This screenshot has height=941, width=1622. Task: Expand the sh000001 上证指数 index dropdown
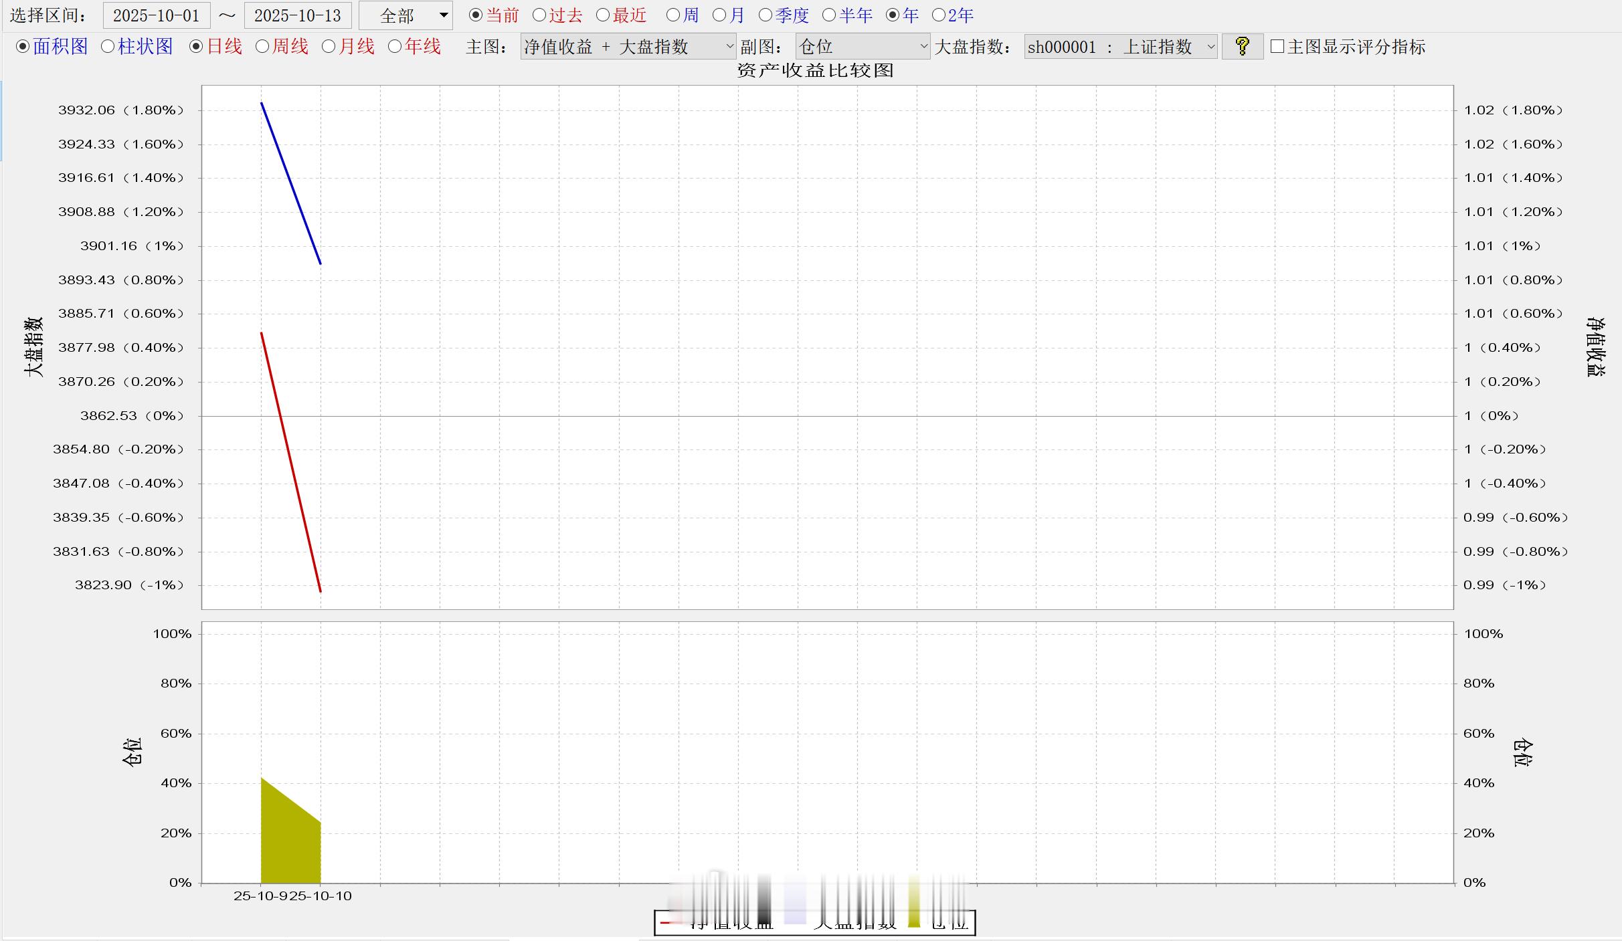pyautogui.click(x=1120, y=46)
